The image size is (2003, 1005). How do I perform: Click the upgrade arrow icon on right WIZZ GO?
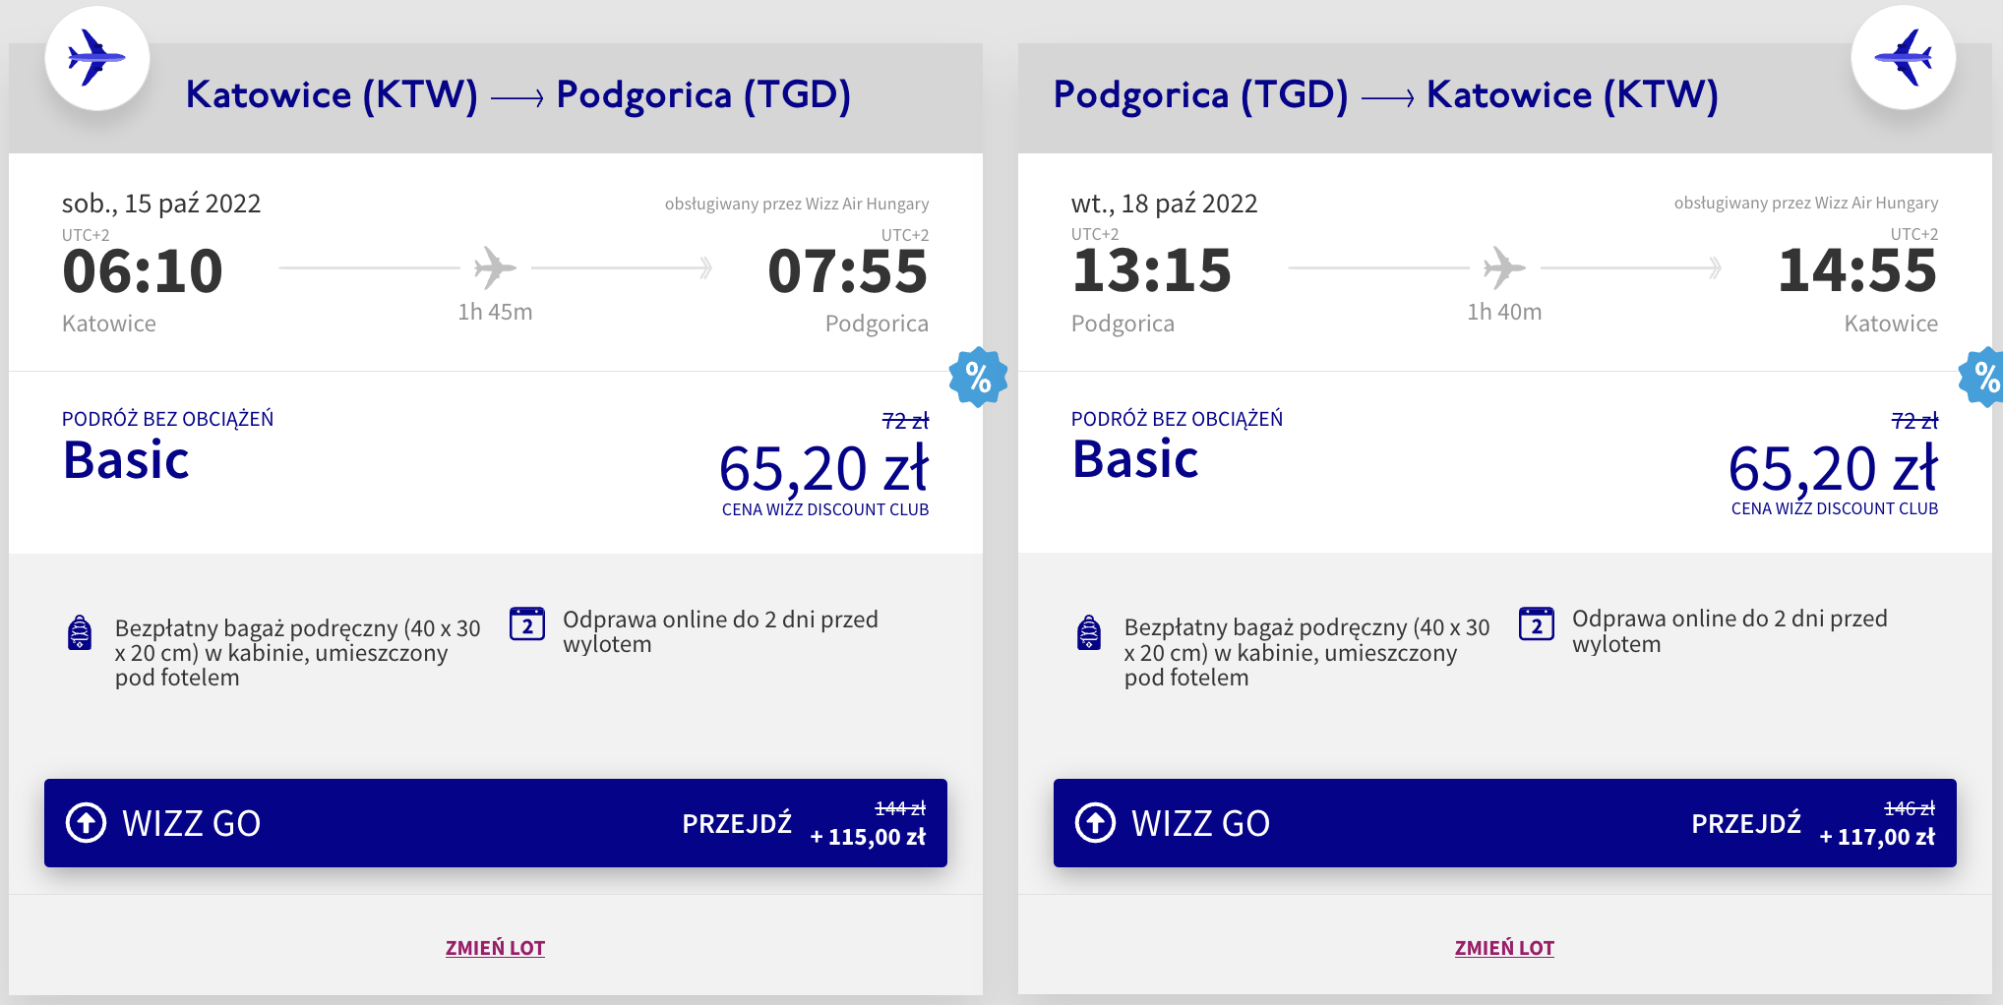(x=1095, y=823)
